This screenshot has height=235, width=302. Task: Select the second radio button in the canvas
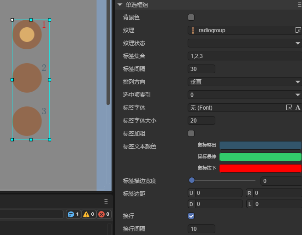click(27, 78)
